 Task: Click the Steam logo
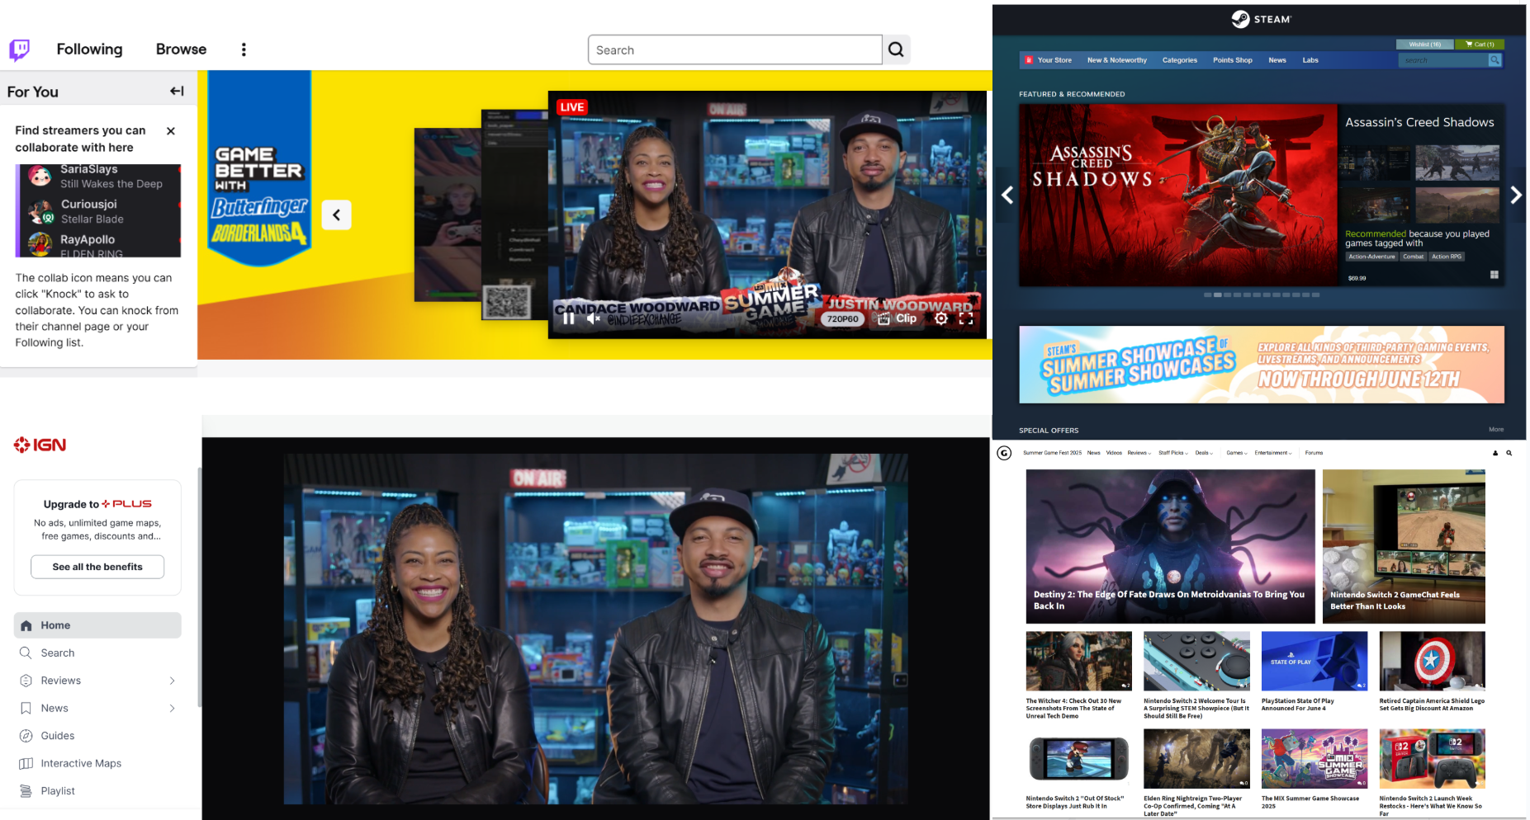(x=1261, y=19)
